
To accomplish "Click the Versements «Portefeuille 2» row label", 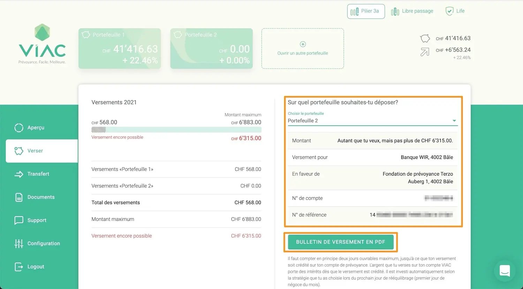I will [122, 186].
